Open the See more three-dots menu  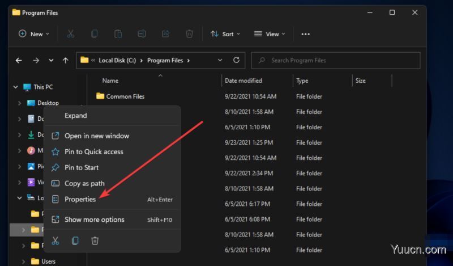[x=305, y=34]
